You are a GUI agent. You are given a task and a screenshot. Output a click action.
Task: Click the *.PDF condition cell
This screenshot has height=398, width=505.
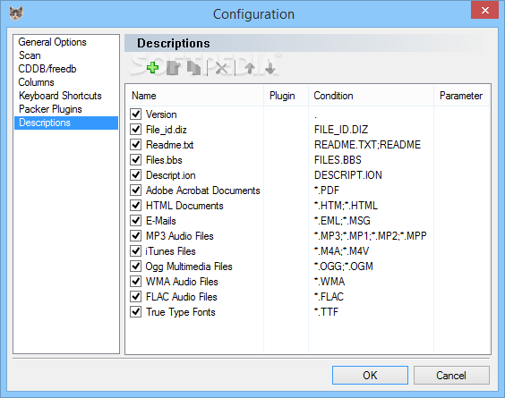tap(327, 191)
